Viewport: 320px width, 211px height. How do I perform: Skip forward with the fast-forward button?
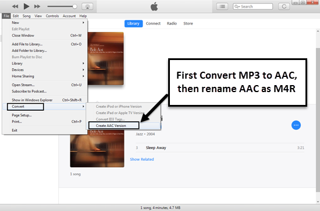click(x=37, y=6)
